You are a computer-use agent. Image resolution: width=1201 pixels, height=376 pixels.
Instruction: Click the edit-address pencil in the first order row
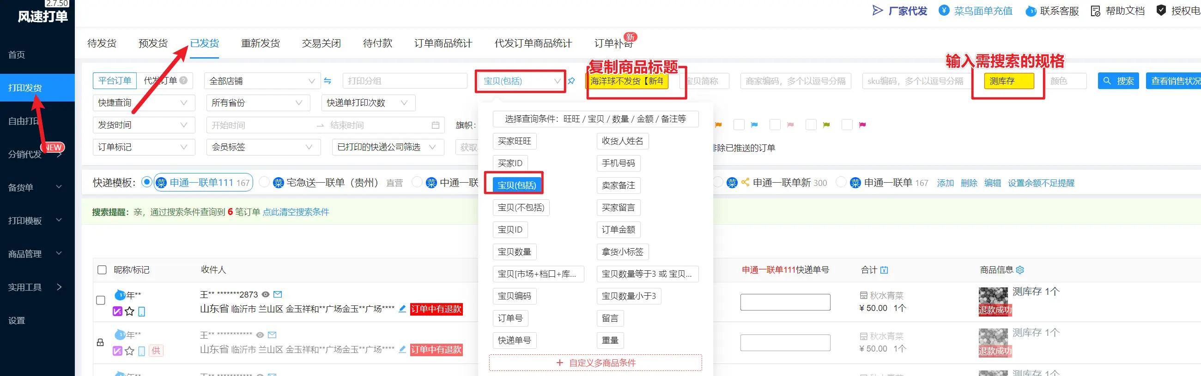click(402, 309)
